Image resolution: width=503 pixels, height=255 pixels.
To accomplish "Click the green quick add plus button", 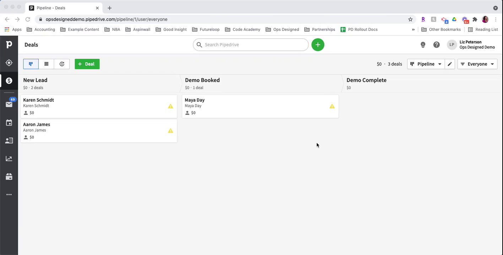I will point(318,45).
